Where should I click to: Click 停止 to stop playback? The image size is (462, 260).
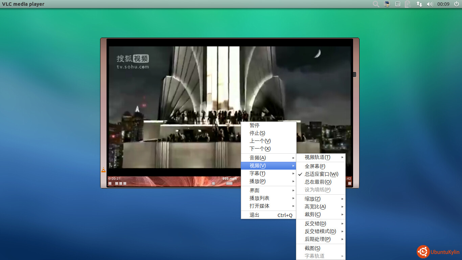click(257, 133)
